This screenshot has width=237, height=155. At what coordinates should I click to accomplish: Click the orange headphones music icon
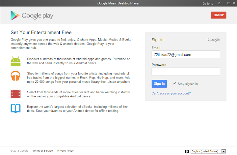(15, 76)
